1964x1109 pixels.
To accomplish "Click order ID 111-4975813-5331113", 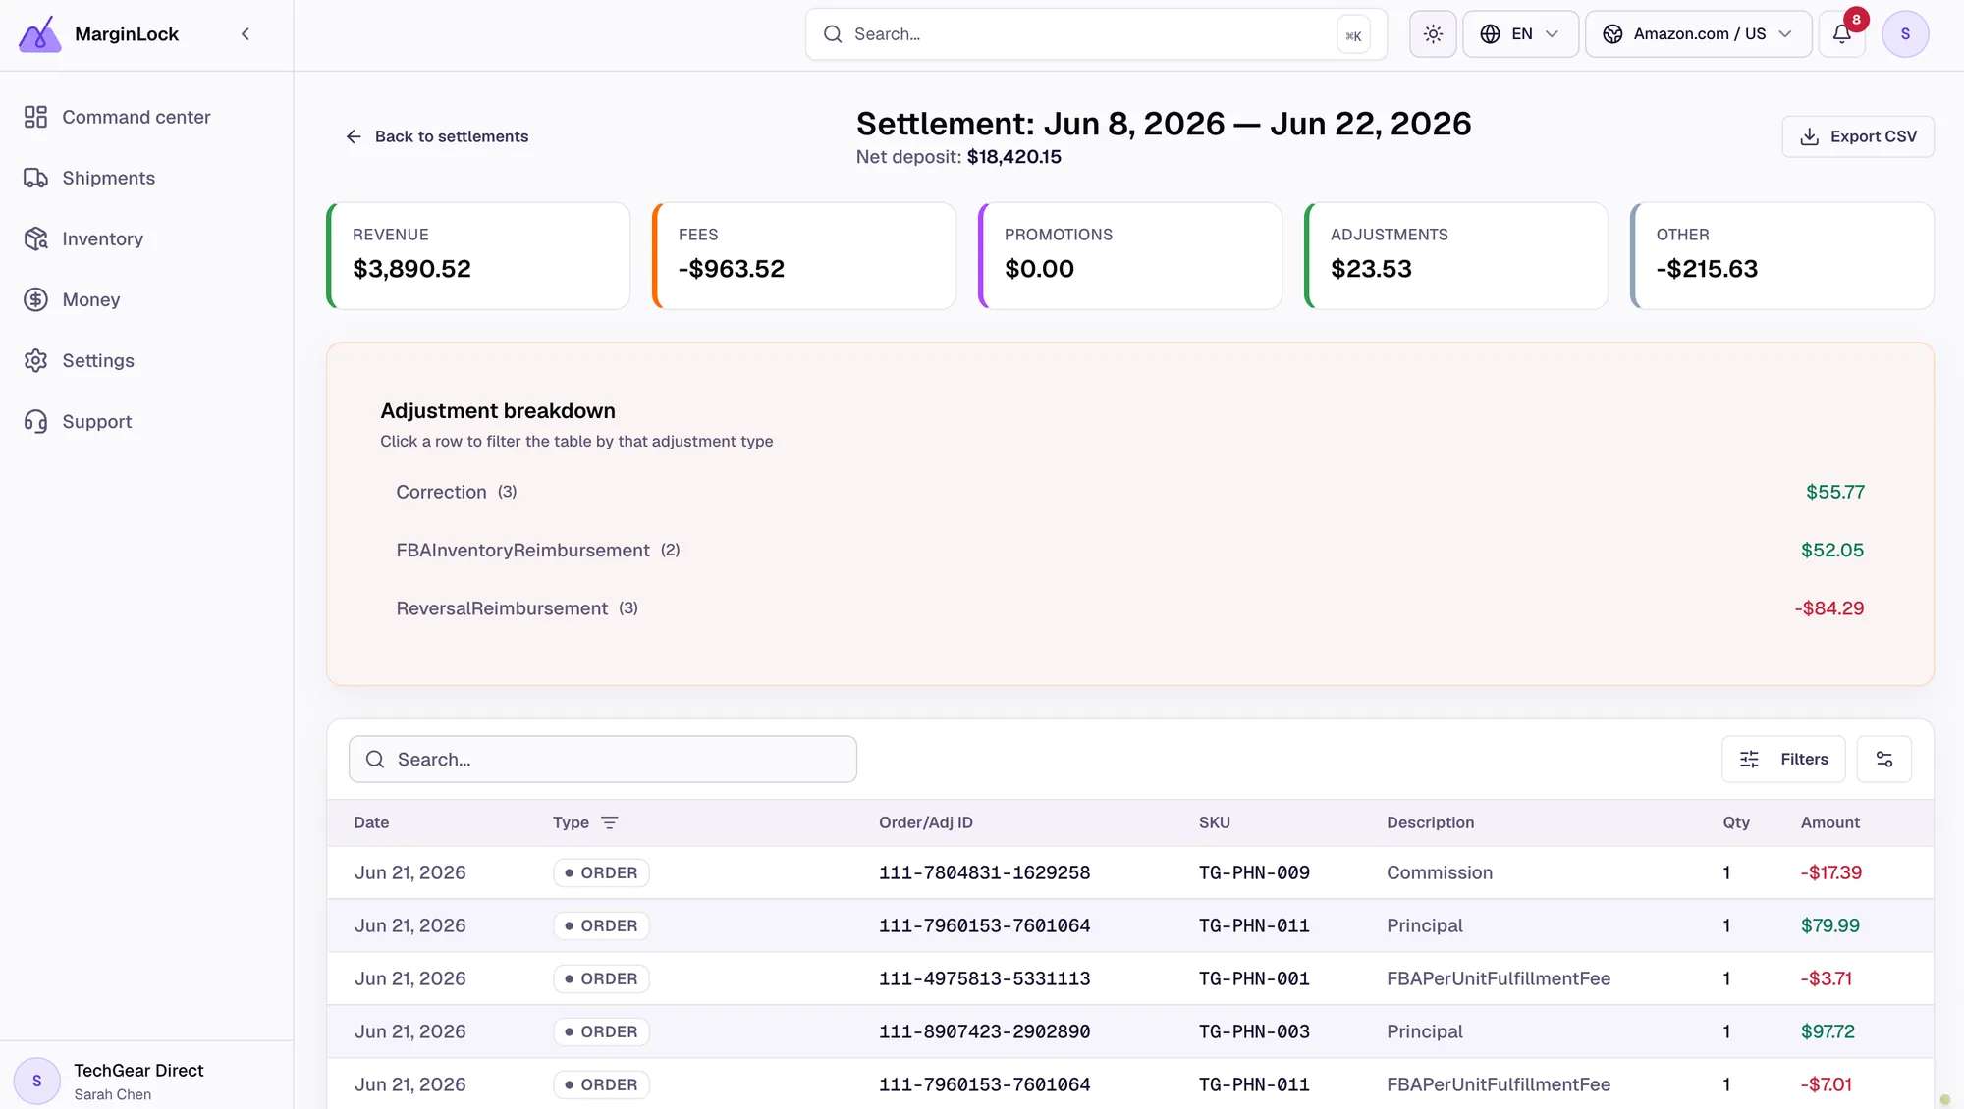I will [985, 979].
